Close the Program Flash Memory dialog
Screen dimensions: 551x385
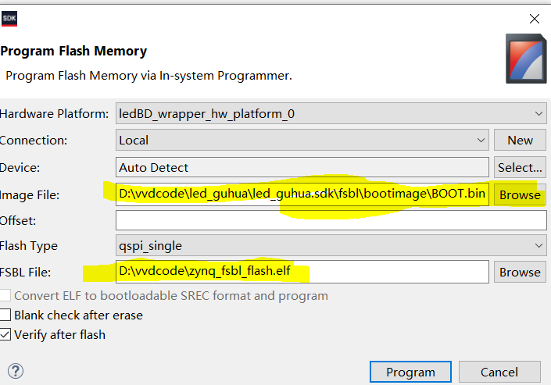[535, 19]
